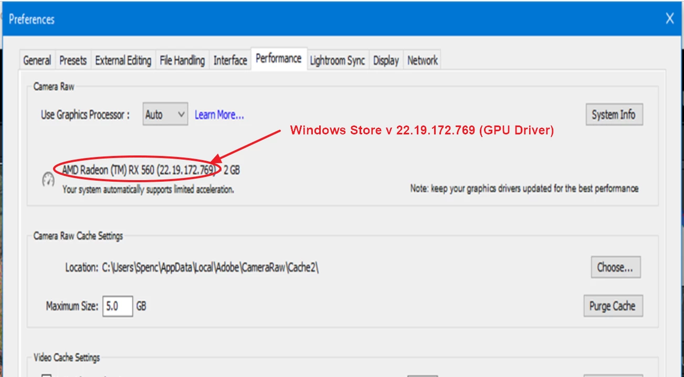
Task: Open the Lightroom Sync tab
Action: pyautogui.click(x=338, y=60)
